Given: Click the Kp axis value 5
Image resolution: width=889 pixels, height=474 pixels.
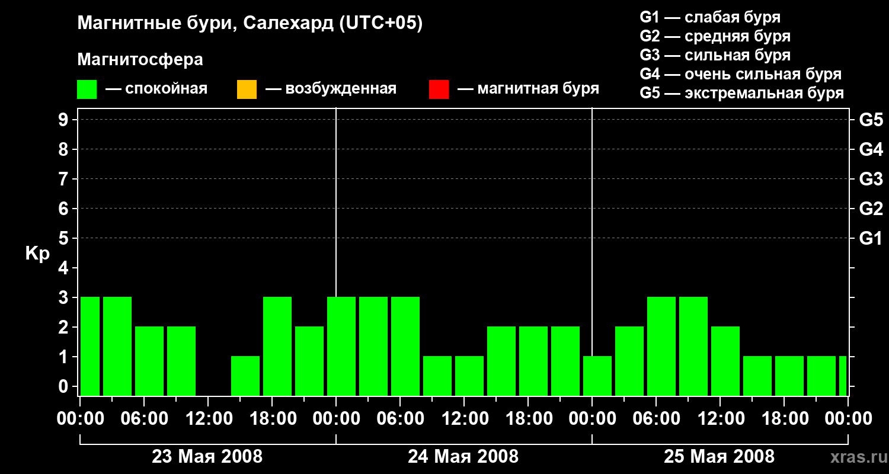Looking at the screenshot, I should coord(65,239).
